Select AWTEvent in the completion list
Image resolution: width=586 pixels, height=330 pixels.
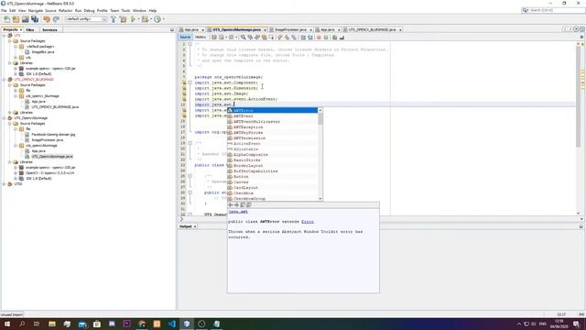[x=273, y=116]
